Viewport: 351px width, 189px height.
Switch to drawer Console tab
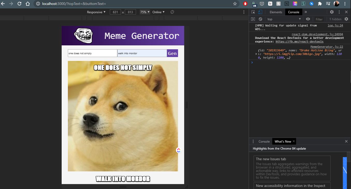pyautogui.click(x=264, y=142)
